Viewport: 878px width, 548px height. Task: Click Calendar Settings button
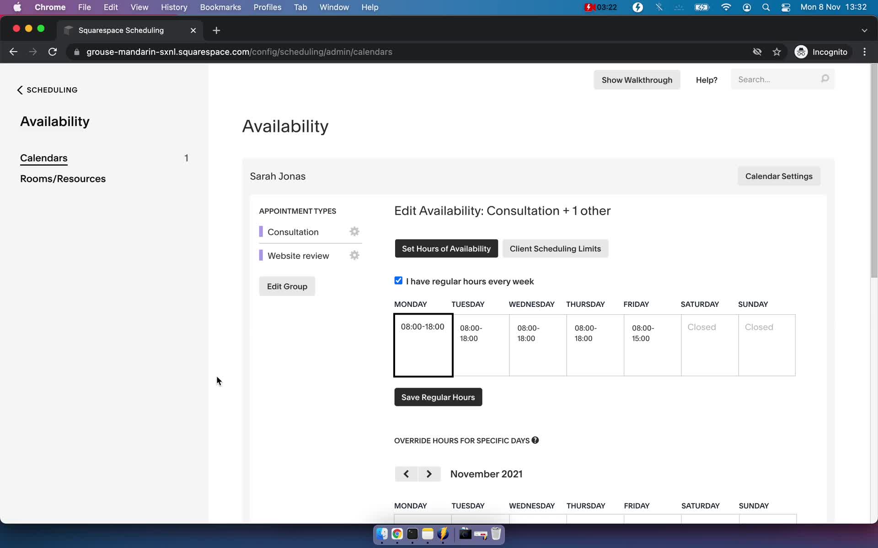pyautogui.click(x=779, y=176)
